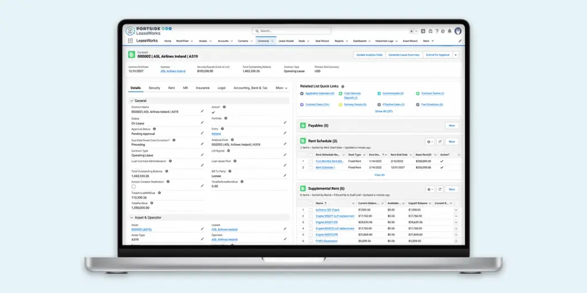
Task: Click Generate Lease Summary button
Action: click(404, 55)
